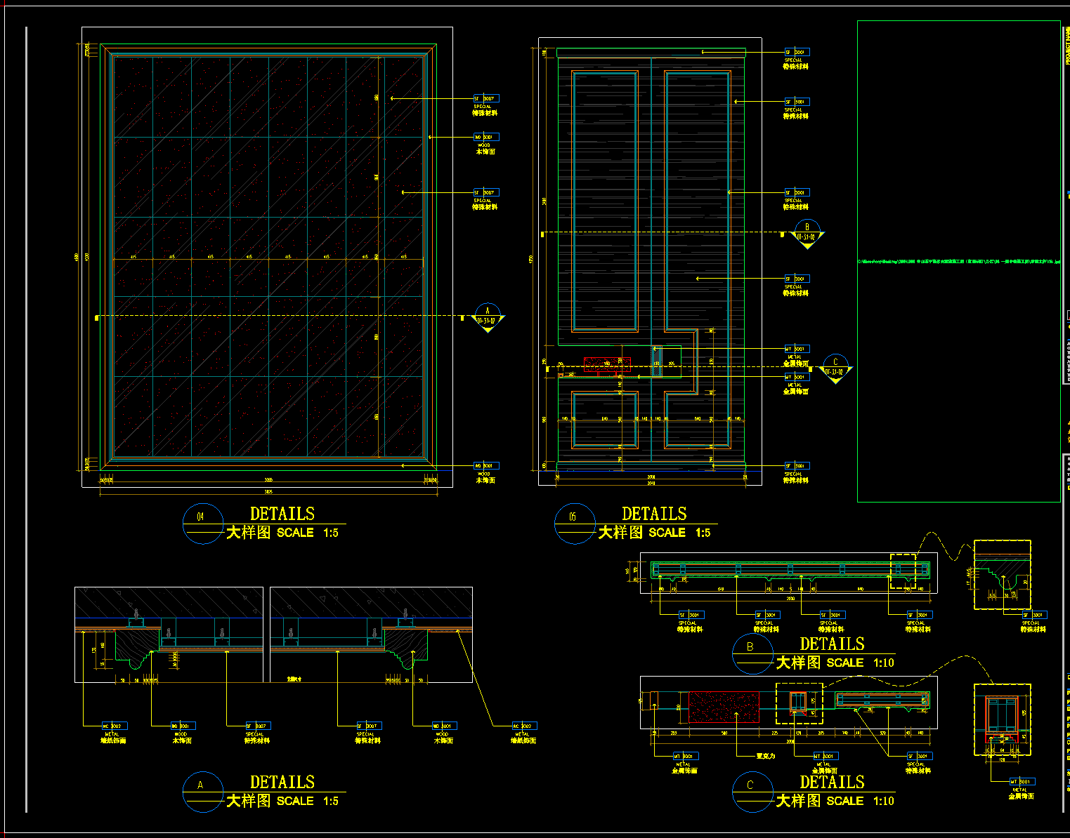Pick the section marker C beside the door elevation
Viewport: 1070px width, 838px height.
[835, 368]
